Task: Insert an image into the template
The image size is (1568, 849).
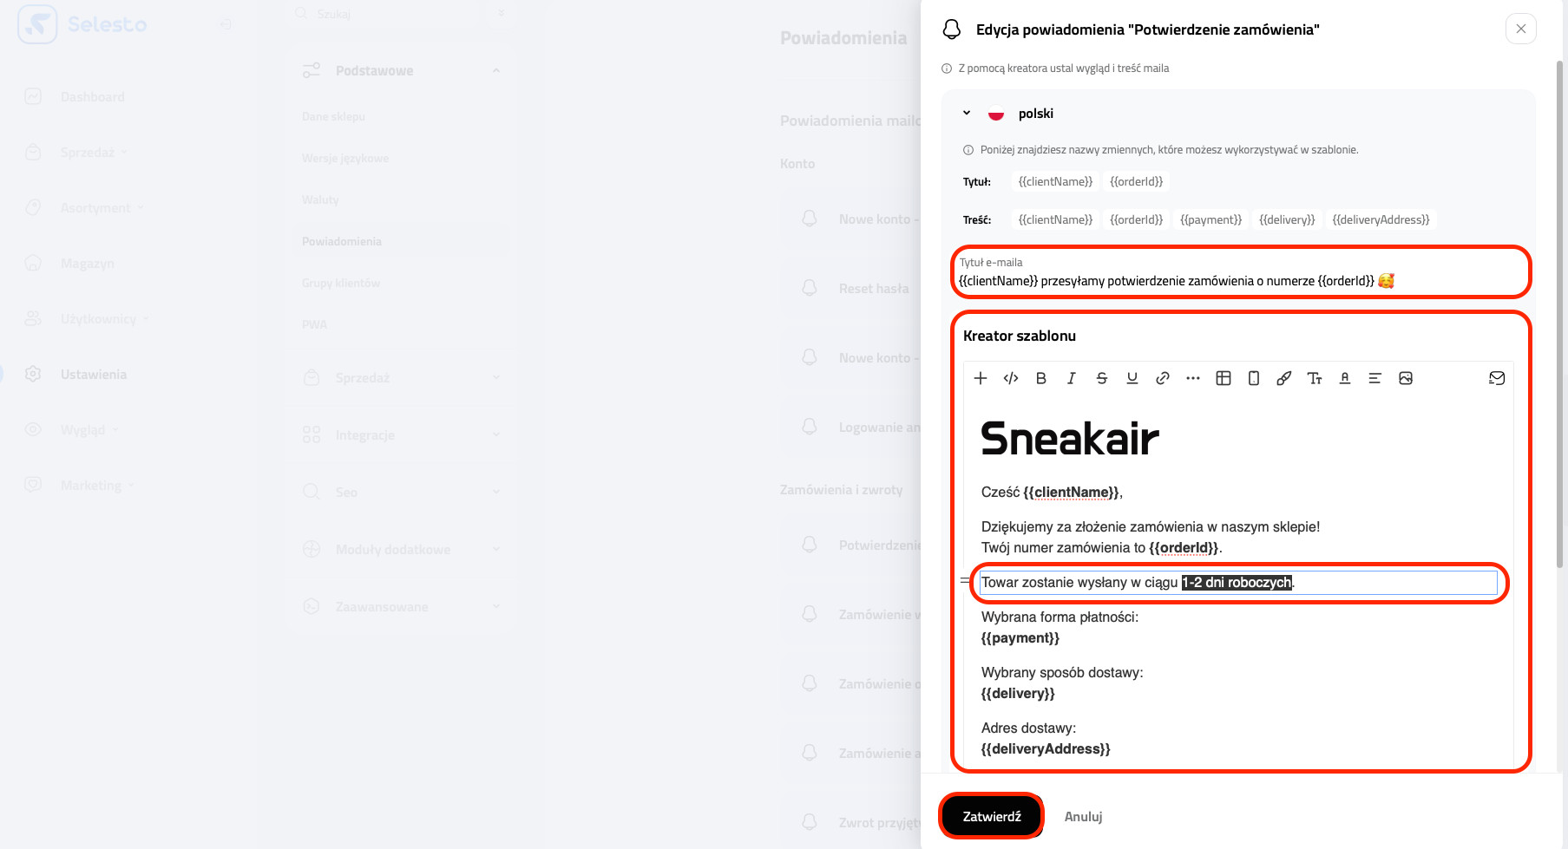Action: [x=1406, y=378]
